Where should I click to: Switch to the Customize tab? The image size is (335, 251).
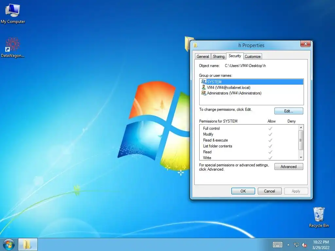(x=253, y=57)
